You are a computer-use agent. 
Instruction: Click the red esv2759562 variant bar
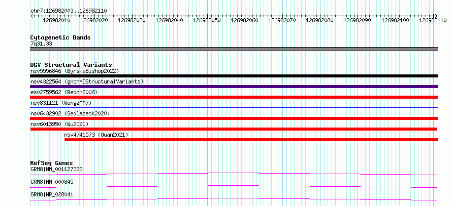pyautogui.click(x=234, y=97)
